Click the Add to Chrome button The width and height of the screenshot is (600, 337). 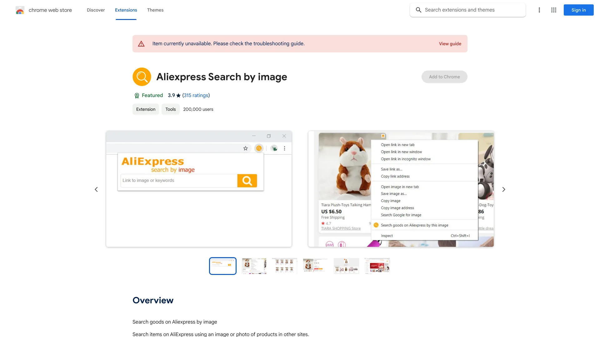click(x=444, y=77)
